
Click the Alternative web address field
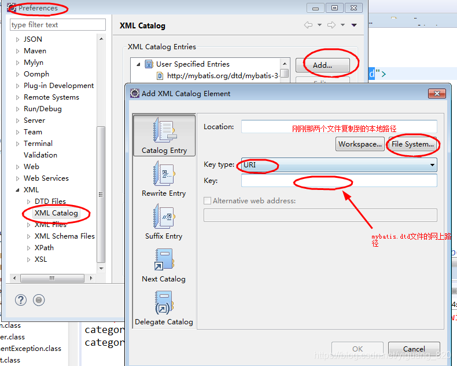320,215
